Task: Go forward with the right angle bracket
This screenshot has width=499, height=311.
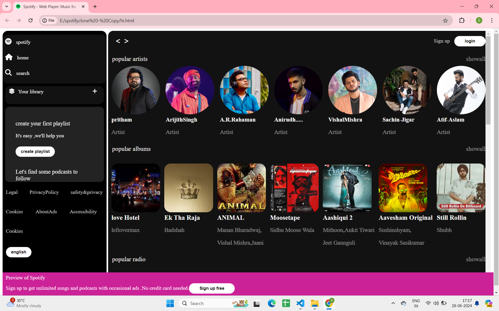Action: (126, 41)
